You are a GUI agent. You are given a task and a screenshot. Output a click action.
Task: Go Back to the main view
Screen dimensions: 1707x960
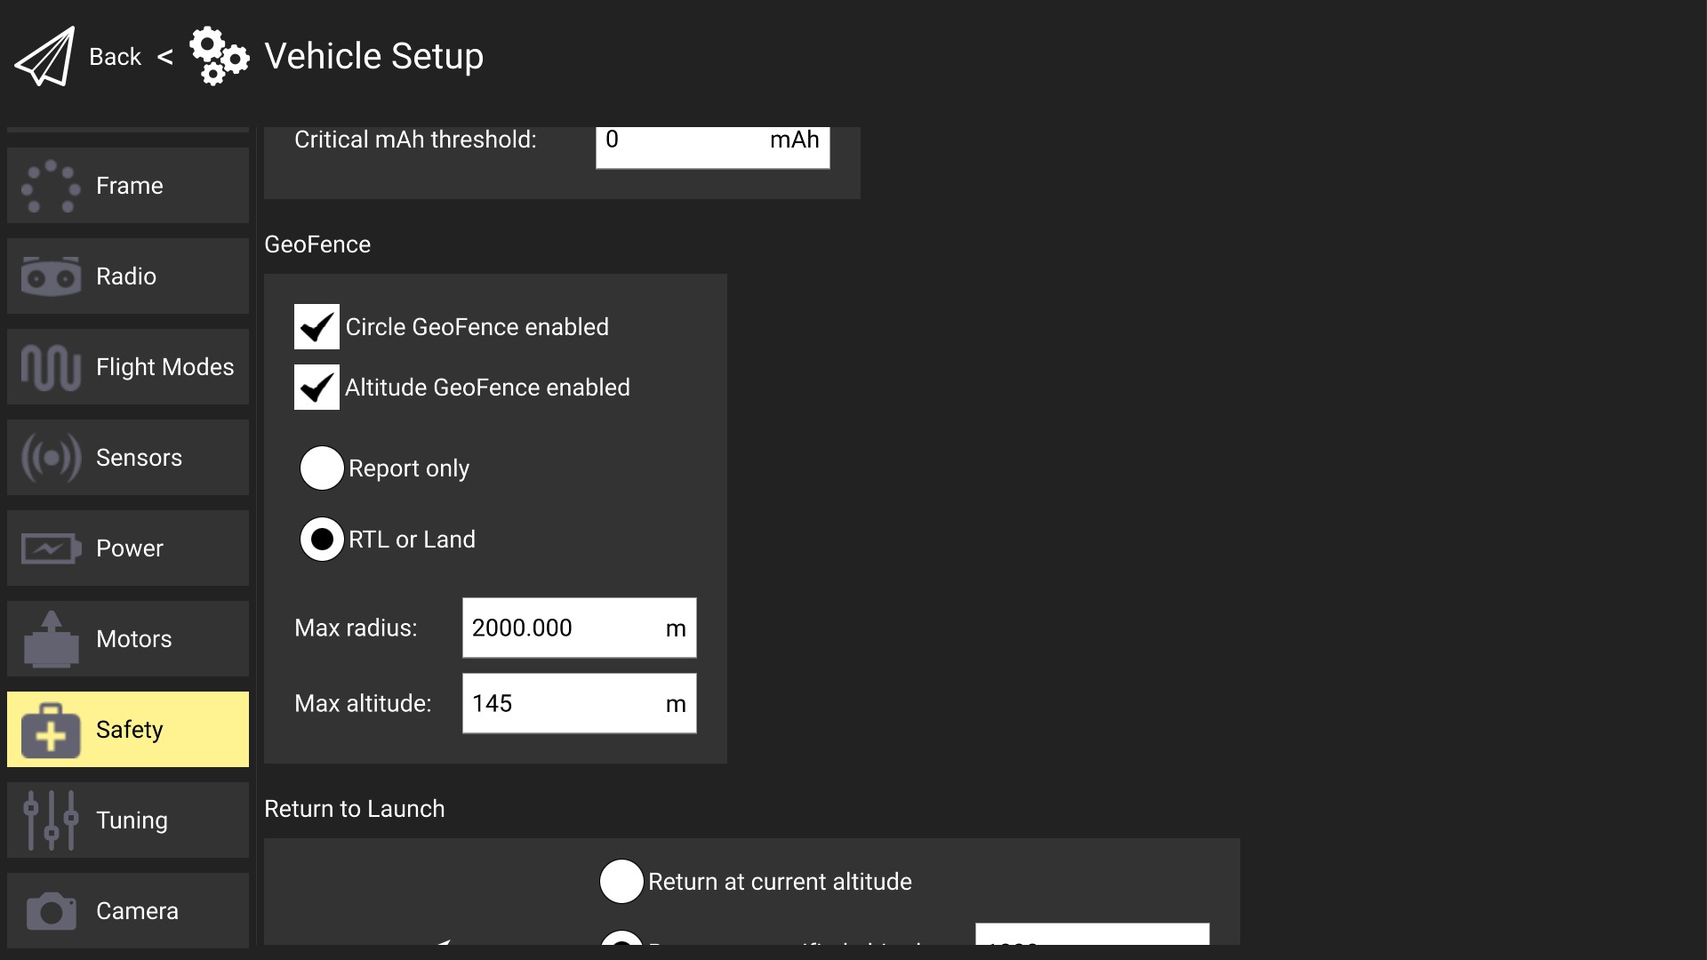pos(115,57)
